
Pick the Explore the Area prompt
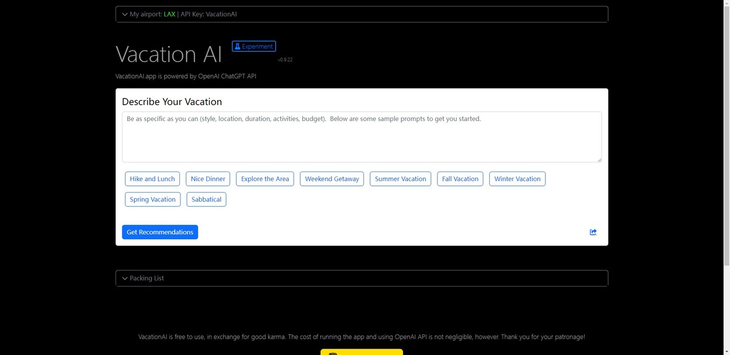pos(265,179)
